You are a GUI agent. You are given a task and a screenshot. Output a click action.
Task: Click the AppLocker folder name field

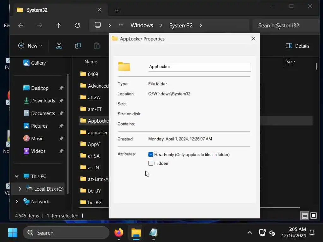(x=199, y=67)
